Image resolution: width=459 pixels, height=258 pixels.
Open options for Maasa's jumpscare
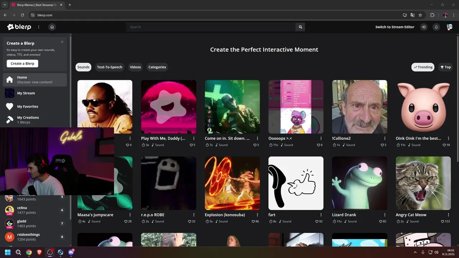click(x=130, y=215)
